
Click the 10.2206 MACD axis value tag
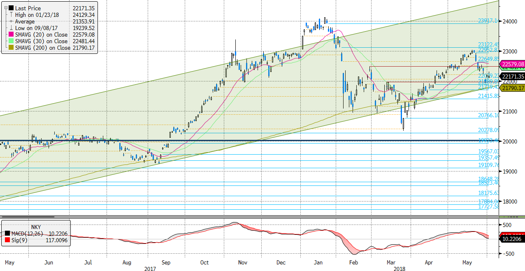pyautogui.click(x=512, y=238)
